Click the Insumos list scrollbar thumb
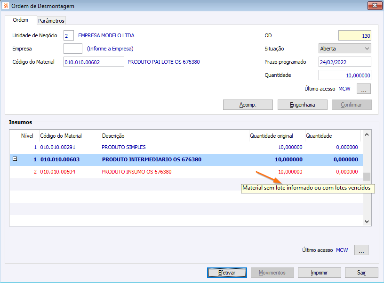This screenshot has height=283, width=384. tap(367, 176)
